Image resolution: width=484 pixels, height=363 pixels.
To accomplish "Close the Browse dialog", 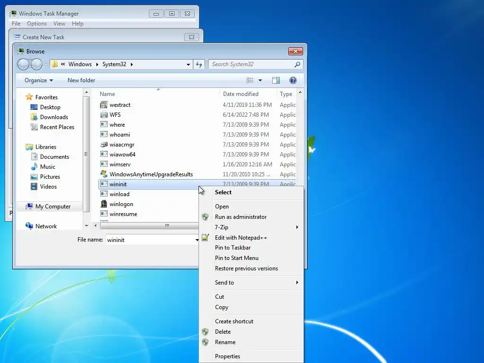I will 295,51.
